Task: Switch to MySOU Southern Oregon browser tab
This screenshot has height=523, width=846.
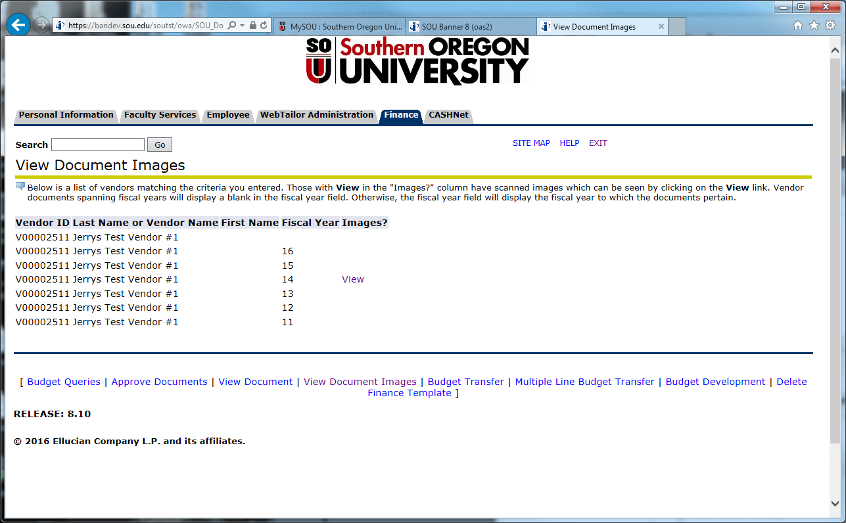Action: click(x=339, y=27)
